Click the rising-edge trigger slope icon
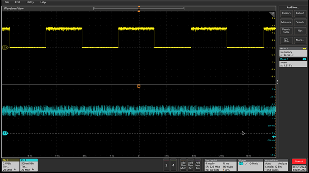This screenshot has height=173, width=309. click(x=246, y=164)
